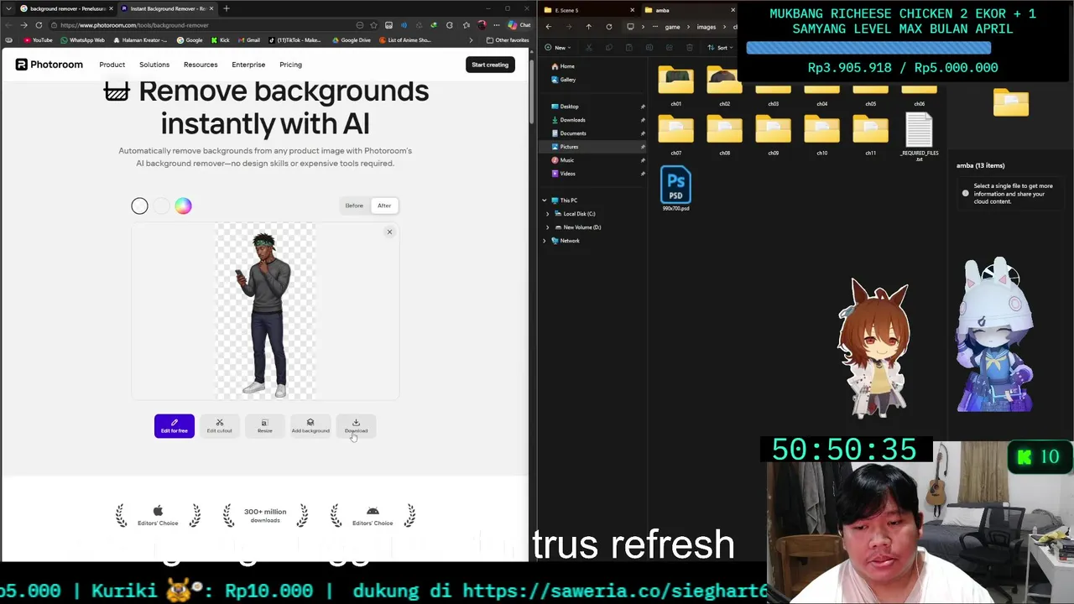The height and width of the screenshot is (604, 1074).
Task: Click images breadcrumb in Explorer path
Action: pyautogui.click(x=706, y=27)
